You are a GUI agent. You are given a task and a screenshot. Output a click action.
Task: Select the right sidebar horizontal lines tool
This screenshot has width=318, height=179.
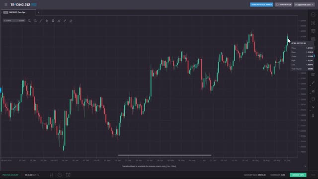coord(313,91)
